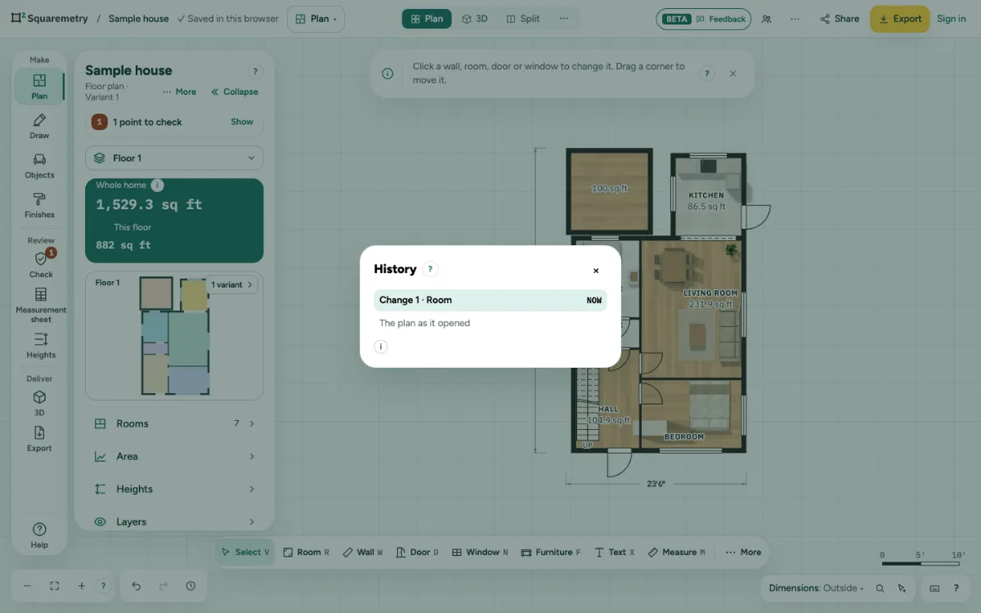Screen dimensions: 981x613
Task: Click the yellow Export button
Action: pyautogui.click(x=899, y=19)
